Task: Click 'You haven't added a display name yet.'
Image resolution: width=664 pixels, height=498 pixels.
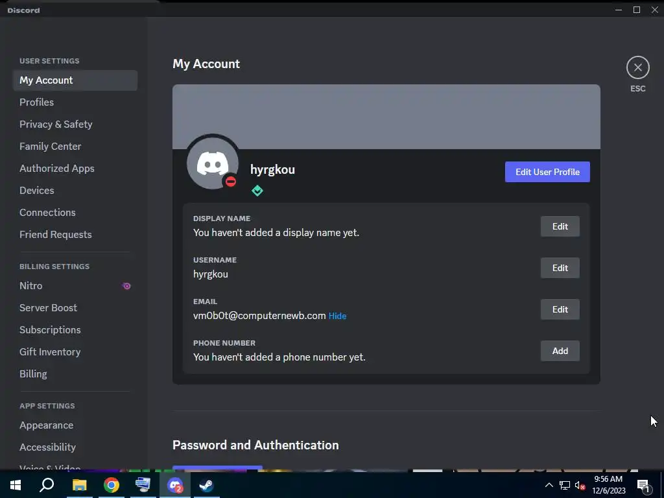Action: 276,233
